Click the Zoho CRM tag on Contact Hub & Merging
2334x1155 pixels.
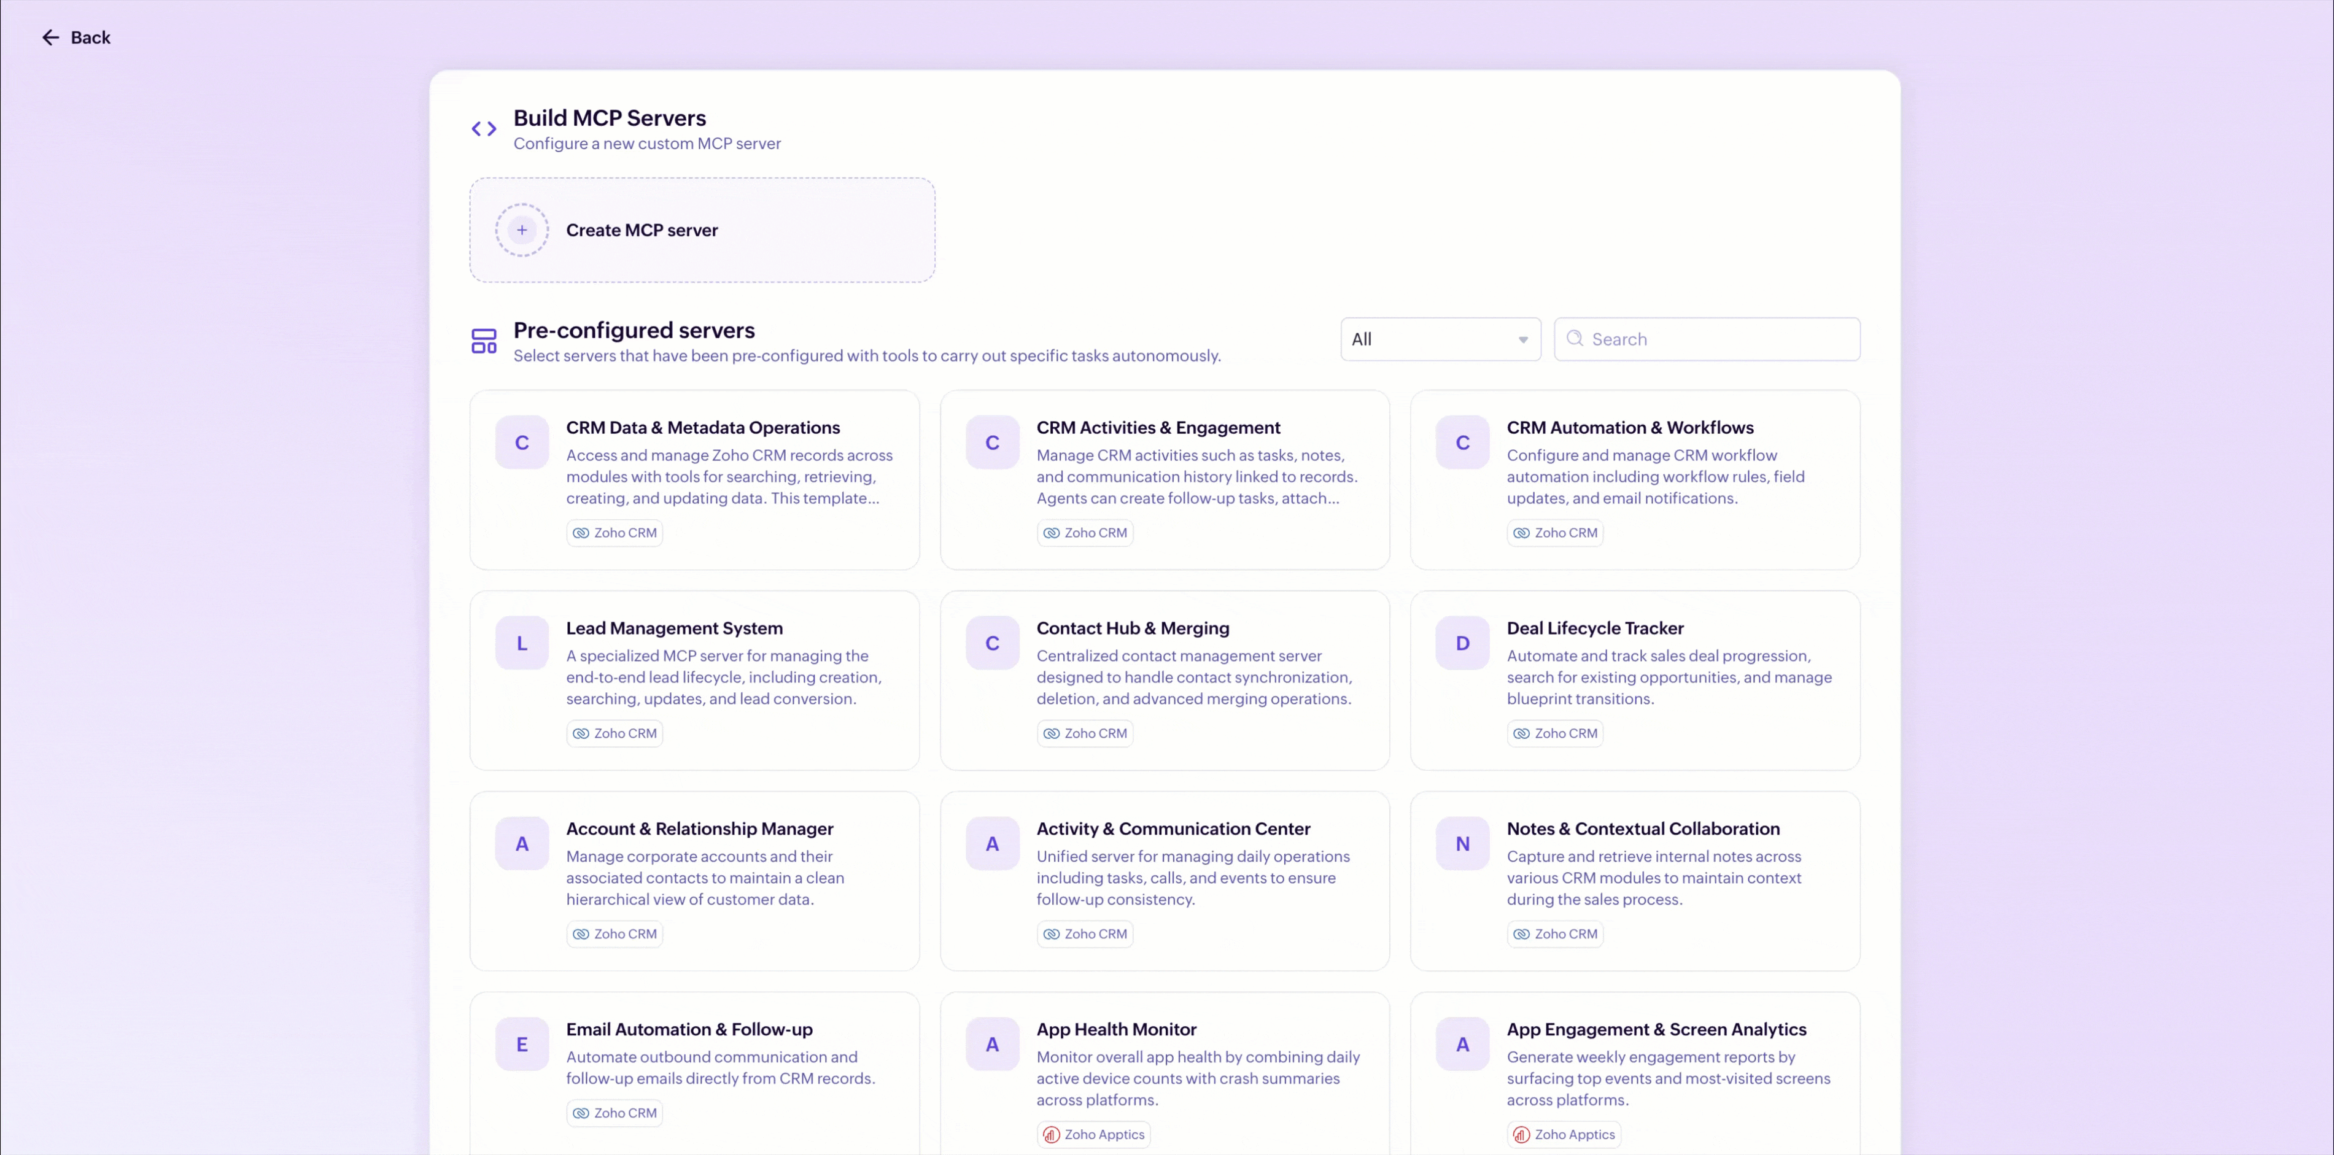[1085, 733]
